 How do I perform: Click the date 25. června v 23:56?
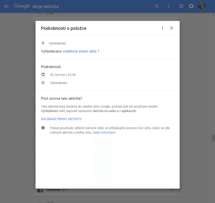pos(63,75)
